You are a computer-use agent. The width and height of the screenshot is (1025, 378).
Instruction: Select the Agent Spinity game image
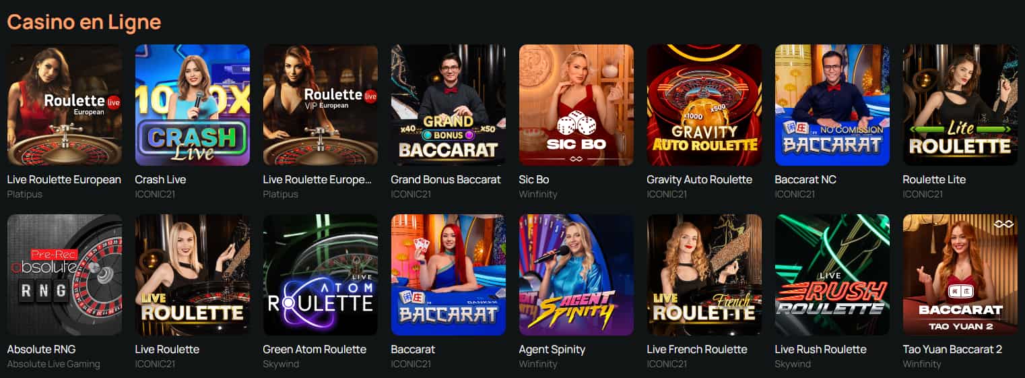(576, 275)
